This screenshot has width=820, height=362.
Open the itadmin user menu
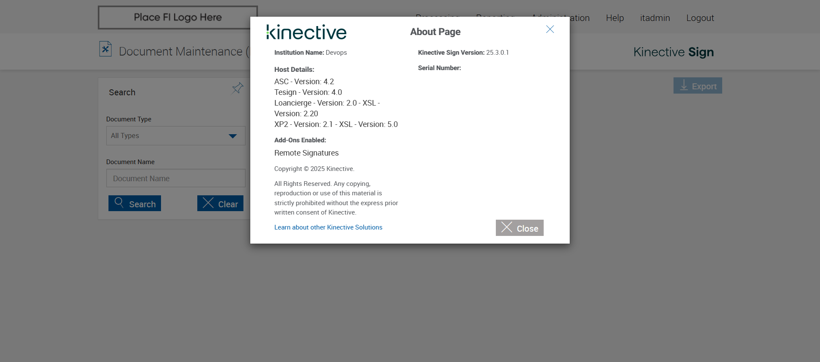click(655, 18)
